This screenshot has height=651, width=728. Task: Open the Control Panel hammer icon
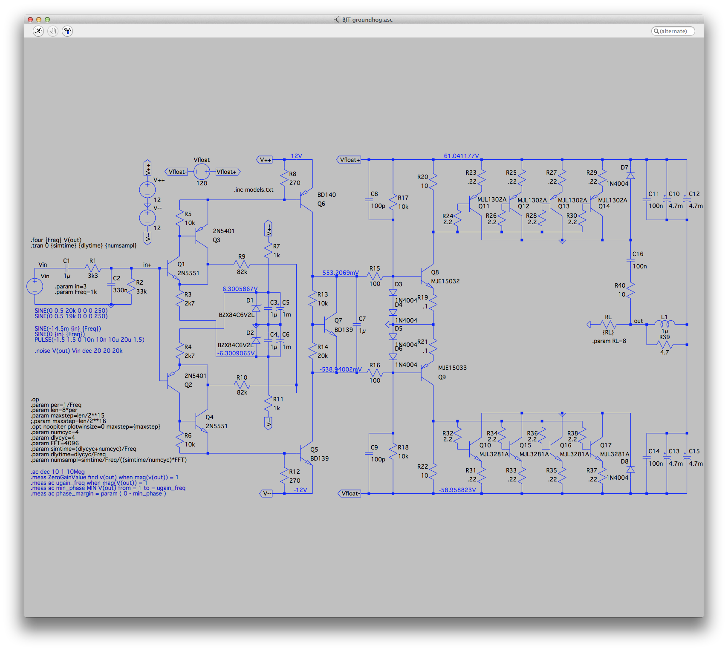point(67,31)
